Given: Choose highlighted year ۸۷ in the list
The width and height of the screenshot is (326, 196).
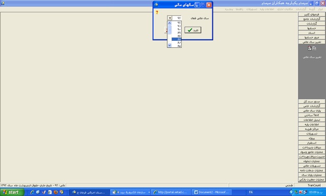Looking at the screenshot, I should [177, 39].
